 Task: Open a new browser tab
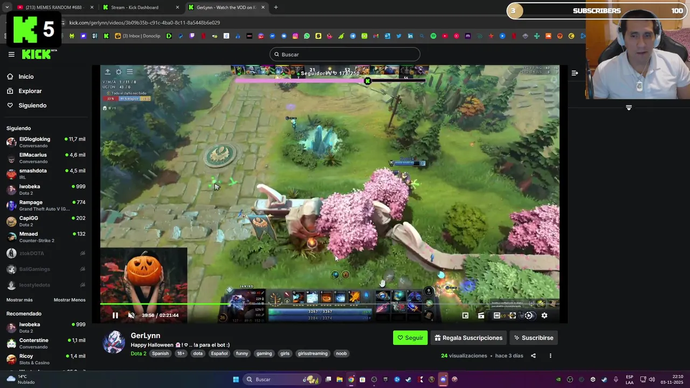click(275, 8)
